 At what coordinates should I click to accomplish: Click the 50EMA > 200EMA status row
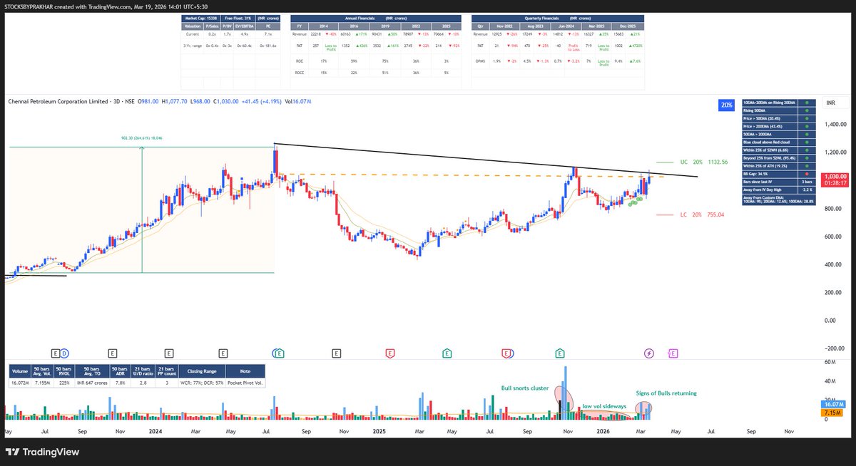pos(779,134)
